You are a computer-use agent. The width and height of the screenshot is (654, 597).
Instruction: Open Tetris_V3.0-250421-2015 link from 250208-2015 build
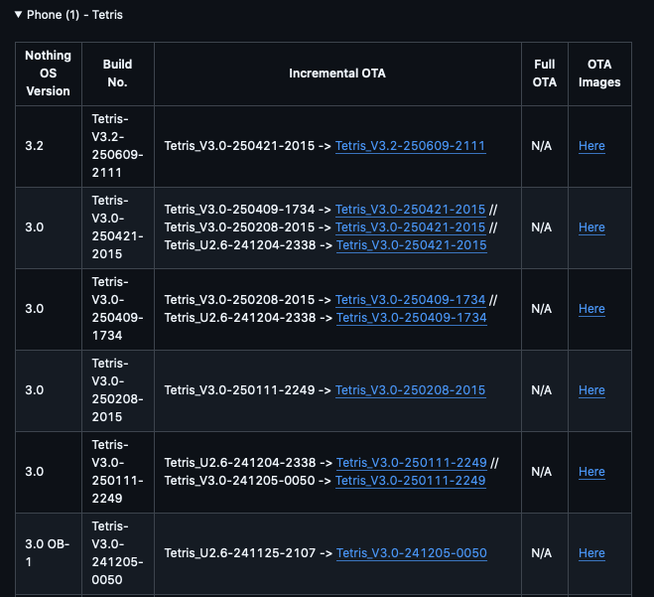click(x=411, y=227)
